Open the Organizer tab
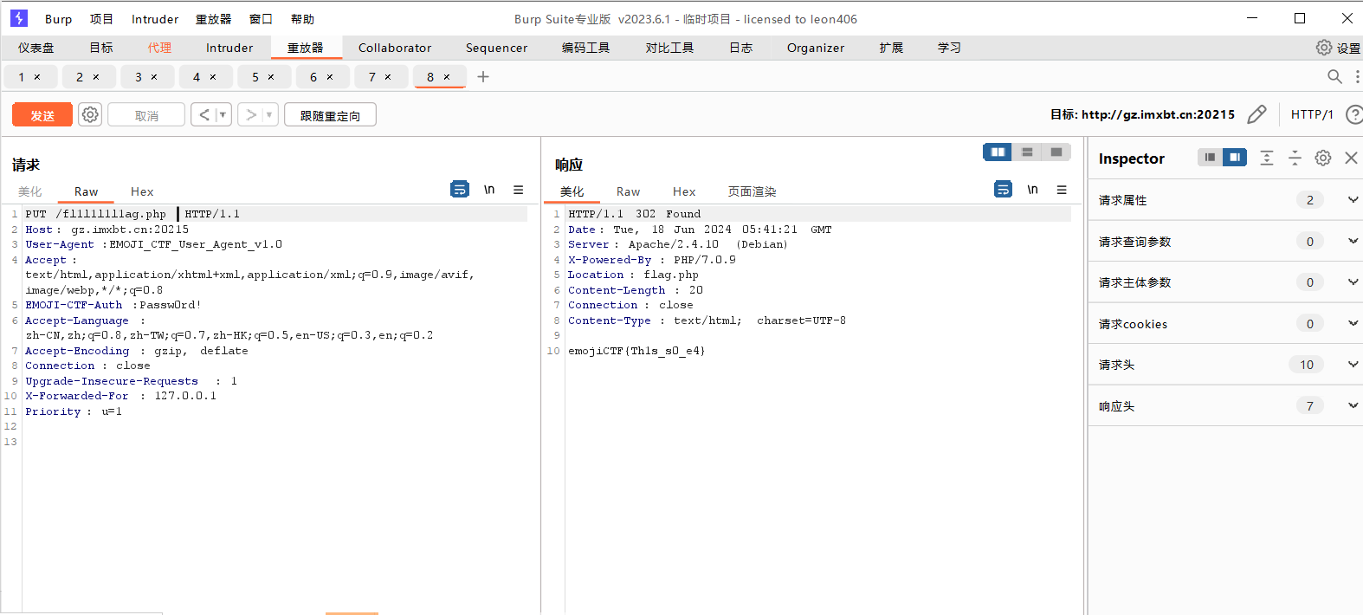Viewport: 1363px width, 615px height. 816,48
